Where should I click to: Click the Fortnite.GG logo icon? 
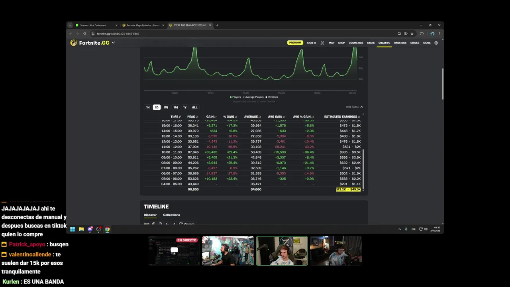pyautogui.click(x=74, y=43)
